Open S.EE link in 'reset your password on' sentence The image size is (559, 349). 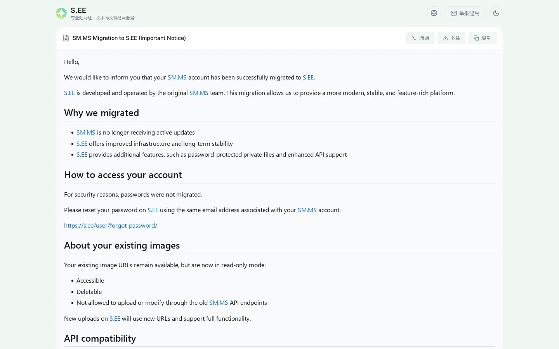pyautogui.click(x=153, y=210)
